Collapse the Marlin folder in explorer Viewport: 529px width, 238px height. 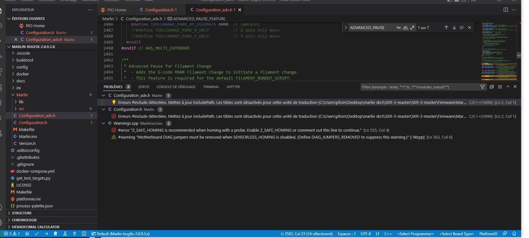[13, 95]
